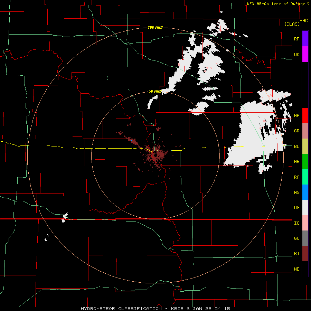Viewport: 311px width, 311px height.
Task: Pick the RA light green legend swatch
Action: pyautogui.click(x=305, y=177)
